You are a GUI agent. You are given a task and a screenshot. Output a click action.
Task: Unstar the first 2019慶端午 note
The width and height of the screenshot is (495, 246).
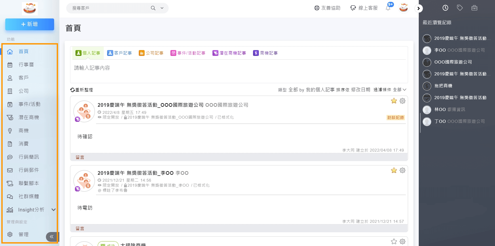click(394, 101)
